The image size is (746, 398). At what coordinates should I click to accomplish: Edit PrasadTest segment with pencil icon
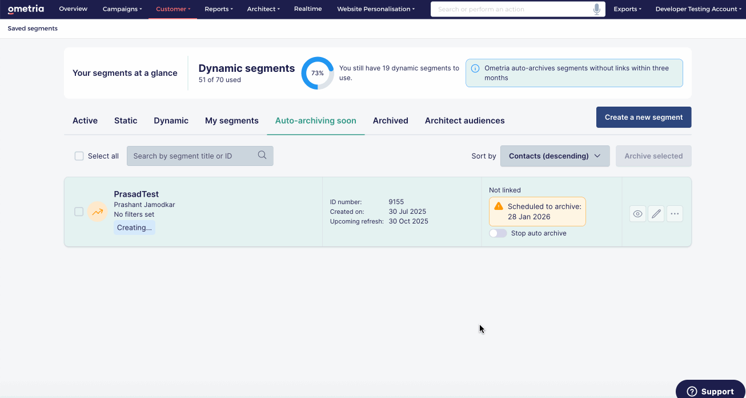click(656, 214)
